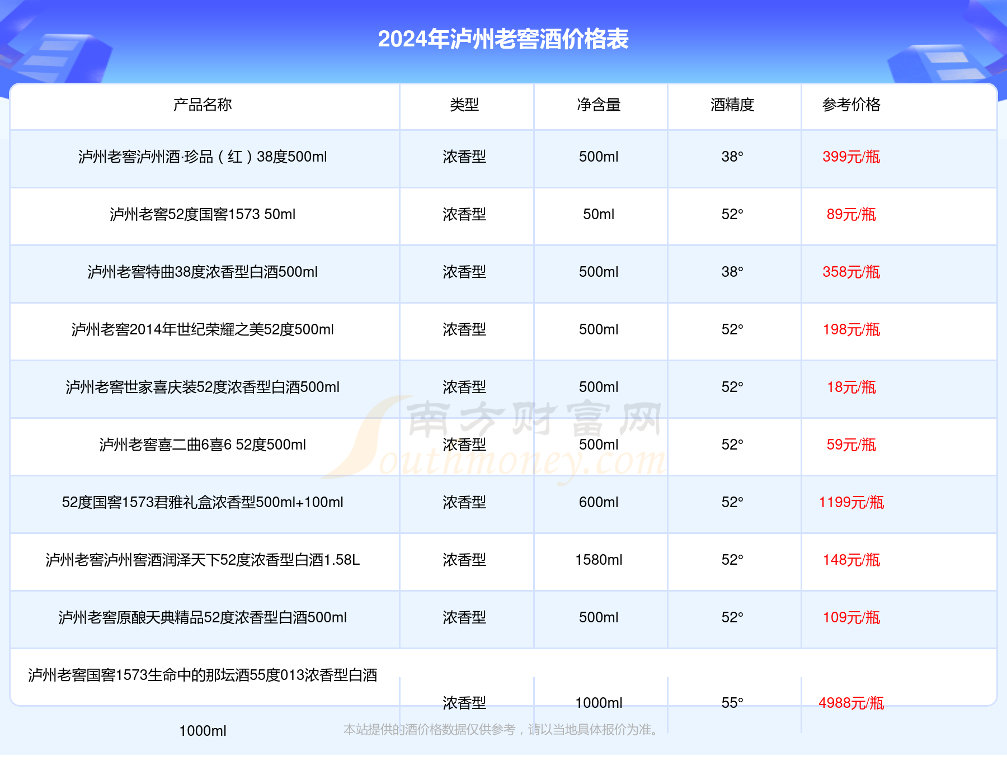Click the 1199元/瓶 price
This screenshot has height=761, width=1007.
(x=851, y=502)
